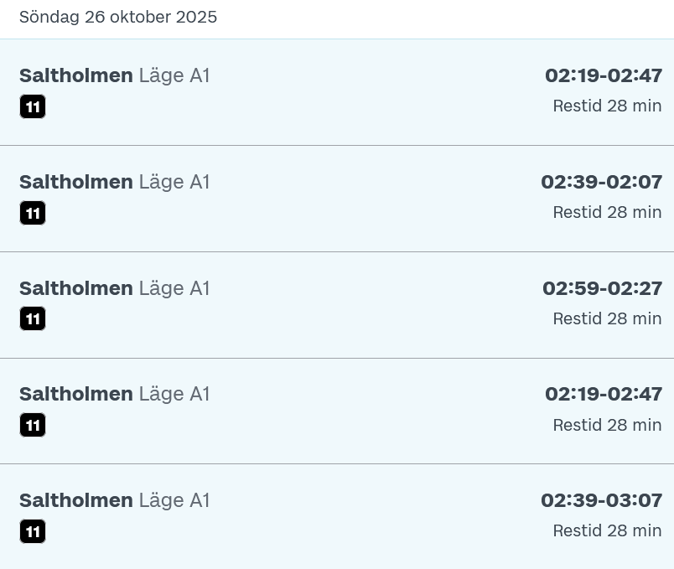
Task: Click Restid 28 min under 02:59-02:27
Action: [607, 318]
